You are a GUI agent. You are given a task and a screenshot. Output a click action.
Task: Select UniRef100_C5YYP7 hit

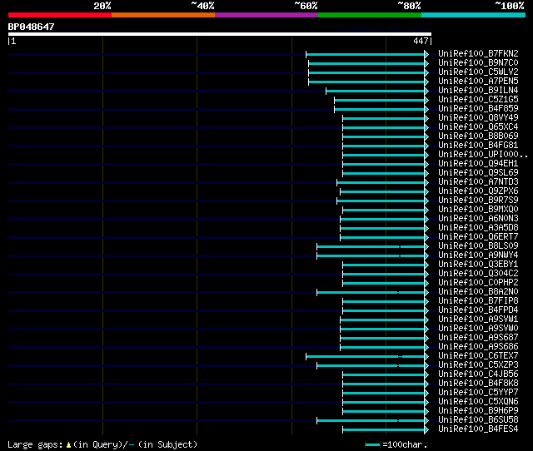click(x=478, y=393)
